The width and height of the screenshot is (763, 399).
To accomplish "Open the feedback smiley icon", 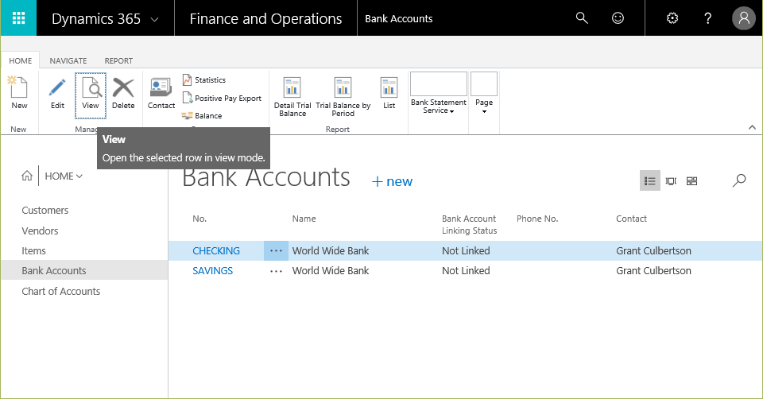I will (x=618, y=18).
